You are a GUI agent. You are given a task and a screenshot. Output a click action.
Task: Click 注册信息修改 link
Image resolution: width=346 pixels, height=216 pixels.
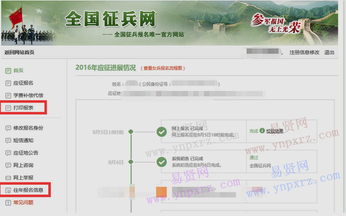(x=304, y=53)
